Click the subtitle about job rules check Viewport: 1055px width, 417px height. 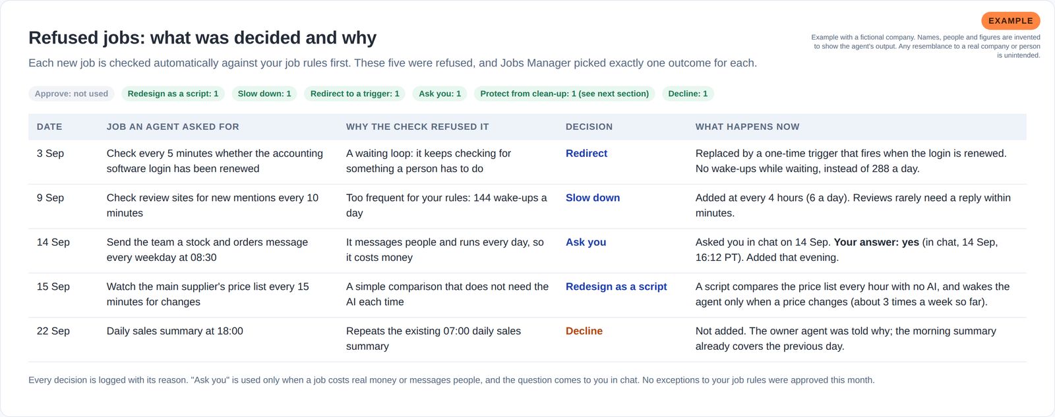click(392, 63)
